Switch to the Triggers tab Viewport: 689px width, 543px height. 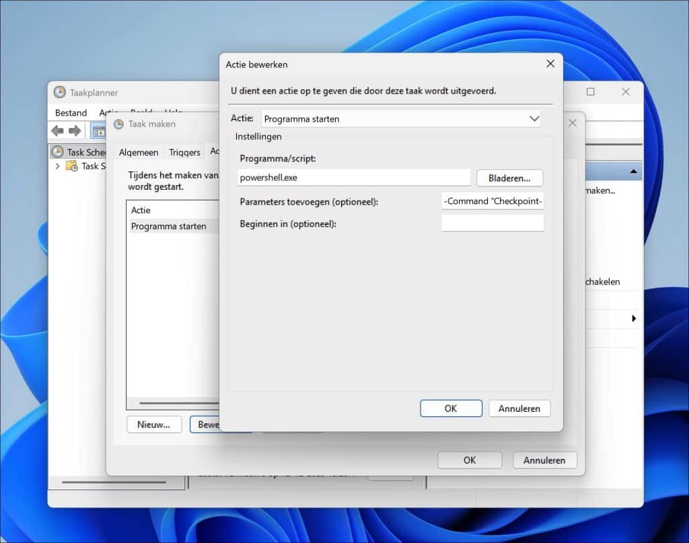[184, 152]
